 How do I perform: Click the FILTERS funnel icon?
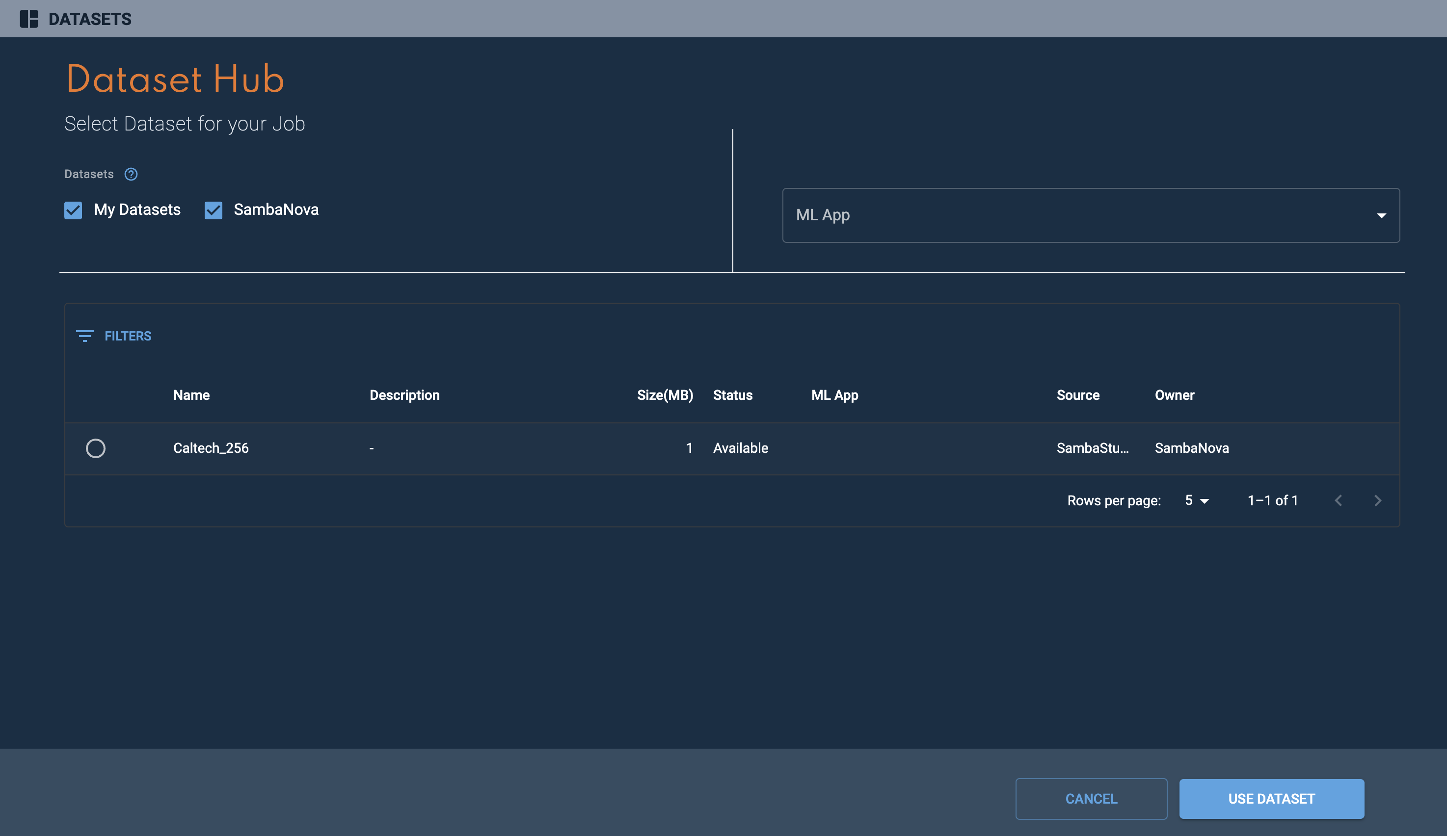click(x=84, y=336)
